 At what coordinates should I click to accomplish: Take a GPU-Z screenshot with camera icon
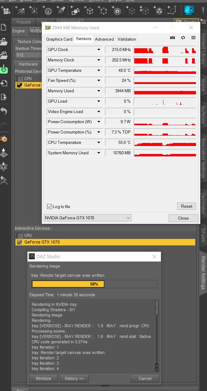(x=172, y=38)
